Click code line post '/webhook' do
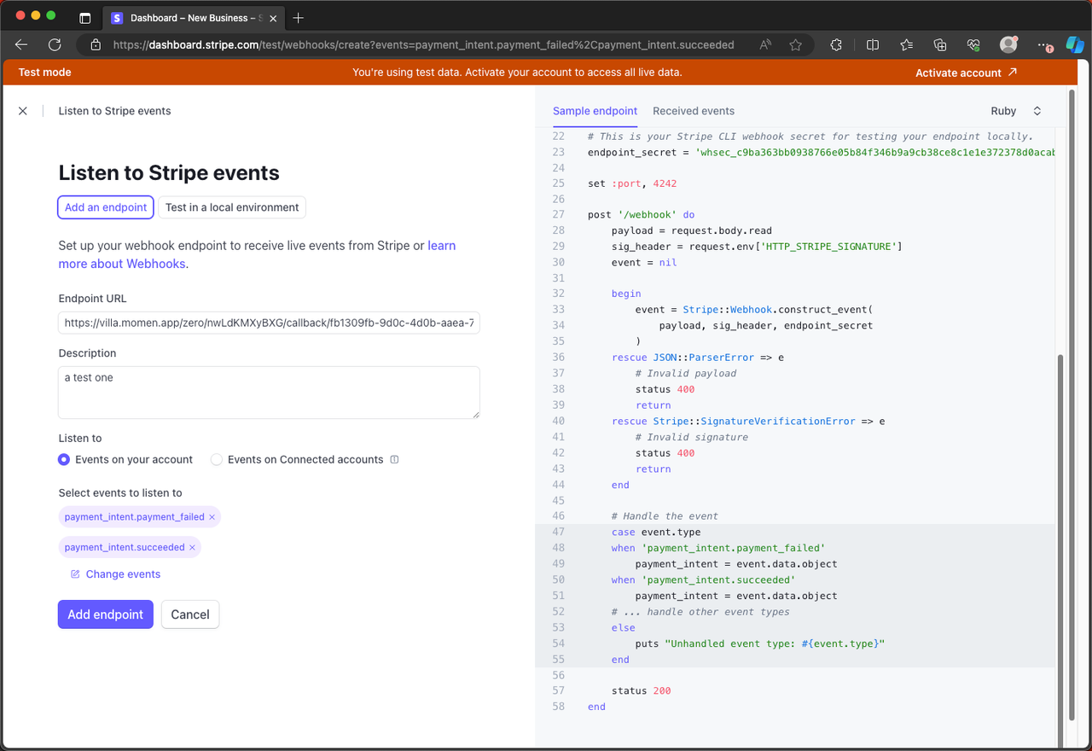Viewport: 1092px width, 751px height. pyautogui.click(x=641, y=215)
